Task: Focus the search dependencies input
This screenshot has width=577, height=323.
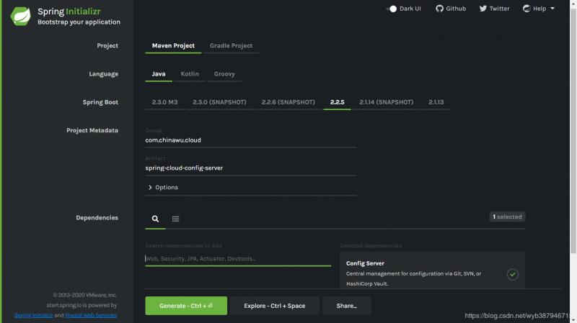Action: (238, 259)
